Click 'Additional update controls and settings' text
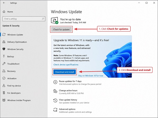Screen dimensions: 158x118 75,112
